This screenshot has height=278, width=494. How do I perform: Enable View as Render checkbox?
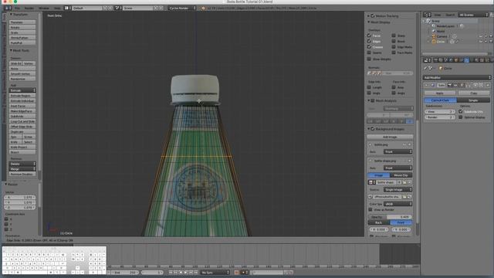click(x=370, y=209)
